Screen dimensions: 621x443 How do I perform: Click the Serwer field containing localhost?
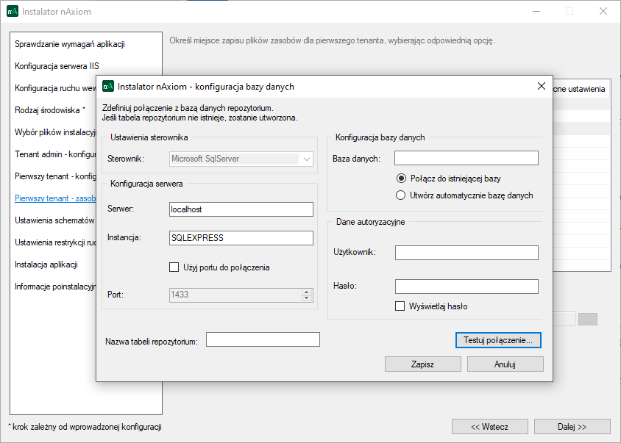pos(241,209)
